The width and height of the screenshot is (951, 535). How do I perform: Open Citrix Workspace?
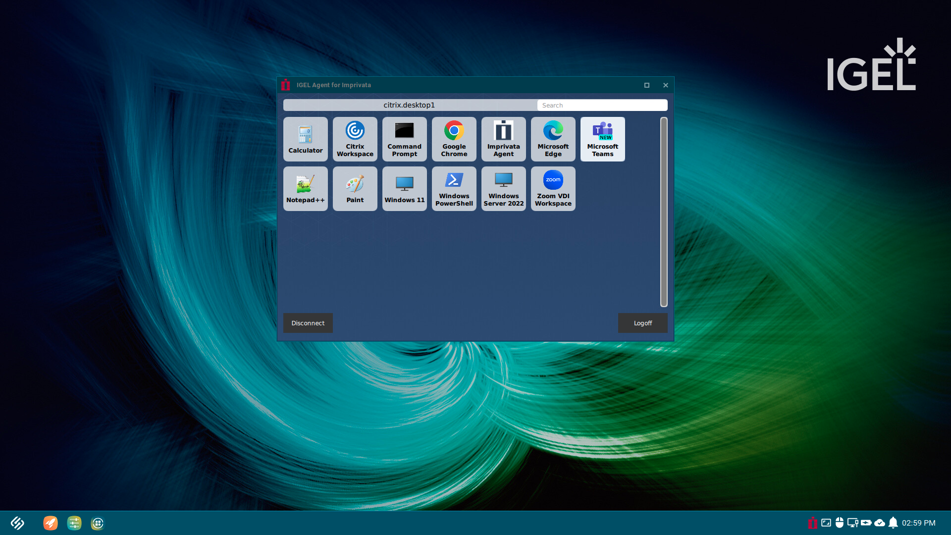tap(355, 139)
